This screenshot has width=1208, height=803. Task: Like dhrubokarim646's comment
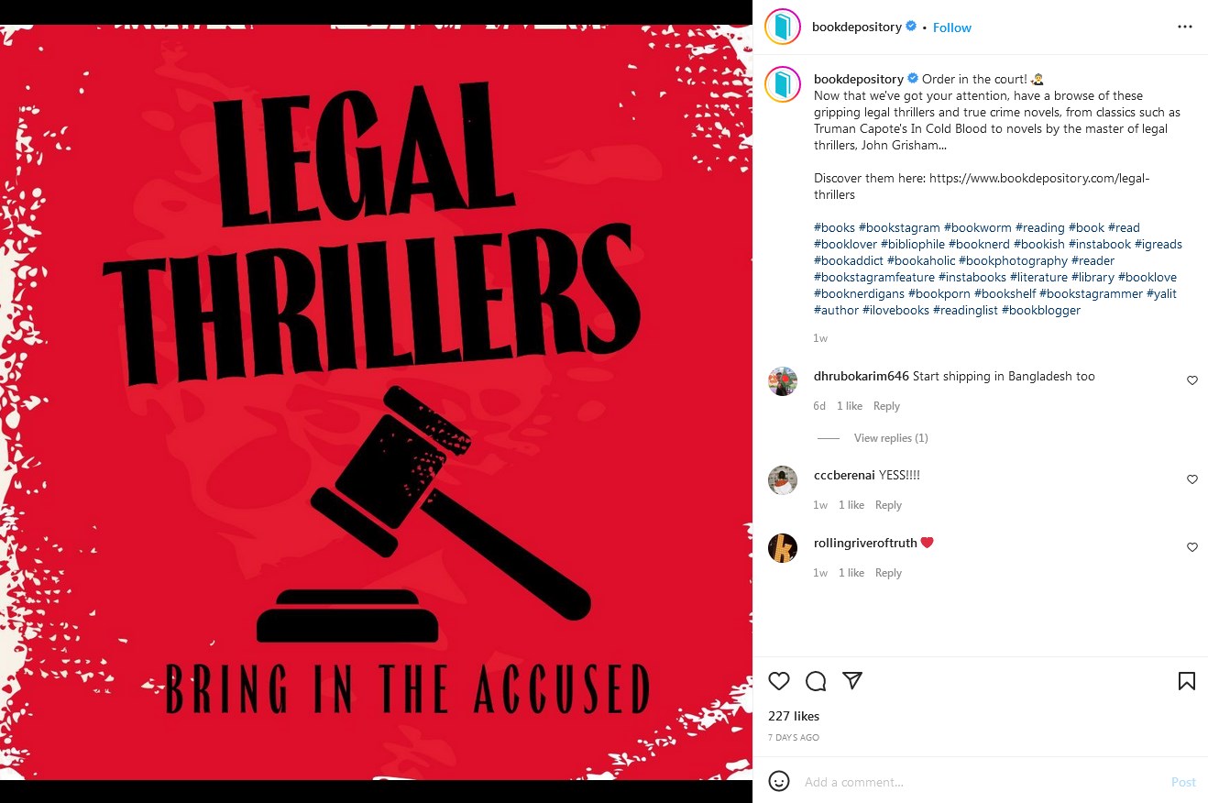tap(1192, 380)
